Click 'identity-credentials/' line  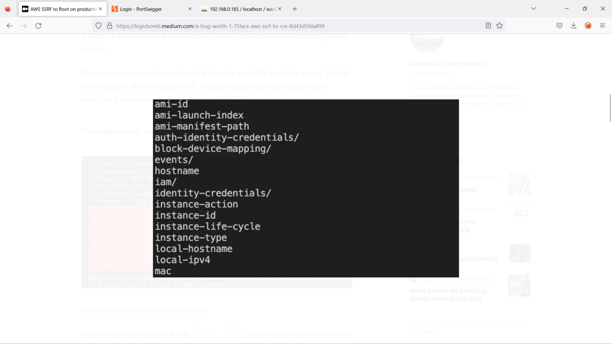click(x=213, y=193)
